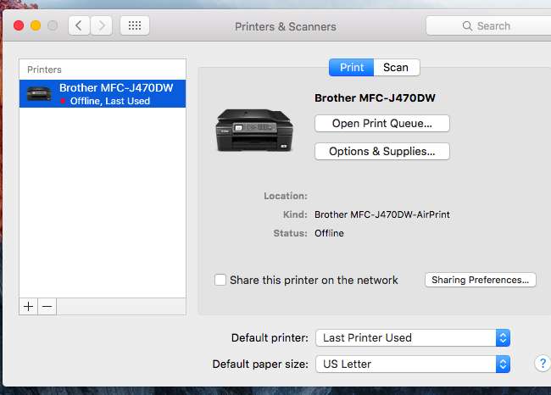This screenshot has height=395, width=551.
Task: Click into the Search field
Action: click(x=500, y=26)
